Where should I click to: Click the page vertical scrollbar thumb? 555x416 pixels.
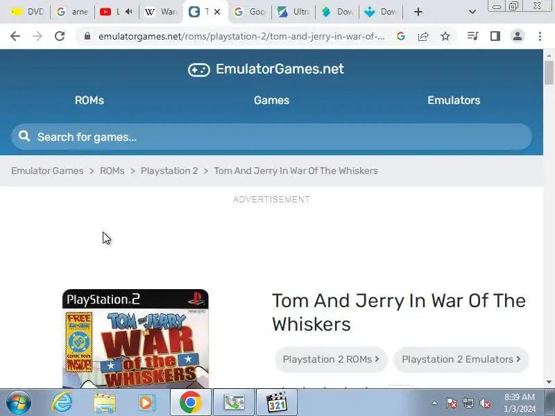point(549,73)
